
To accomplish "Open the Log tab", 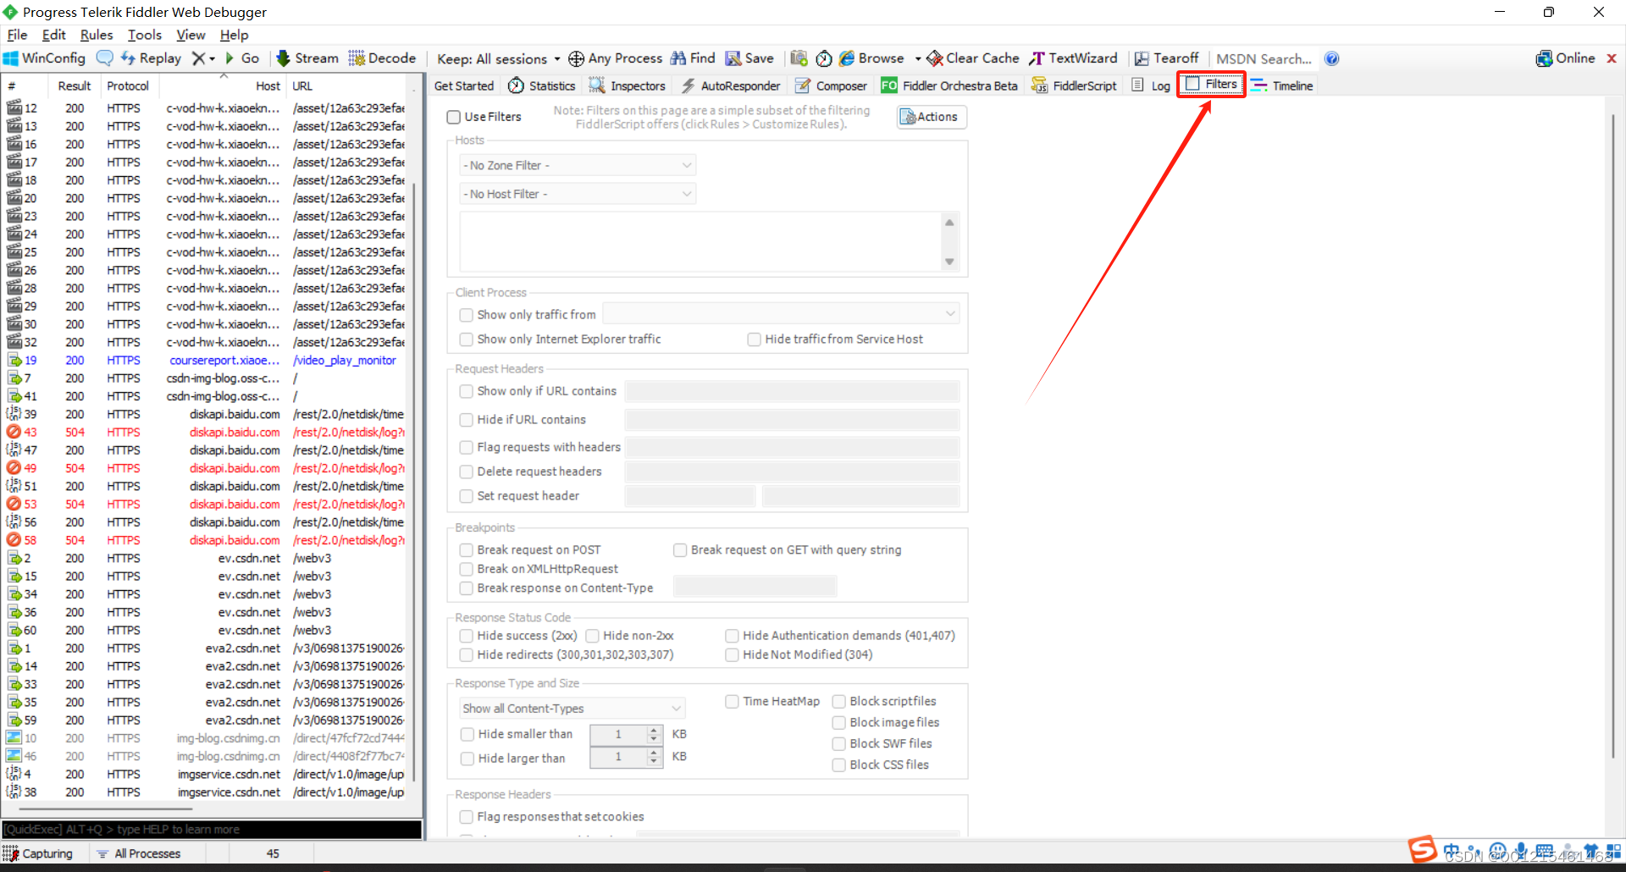I will [x=1151, y=86].
